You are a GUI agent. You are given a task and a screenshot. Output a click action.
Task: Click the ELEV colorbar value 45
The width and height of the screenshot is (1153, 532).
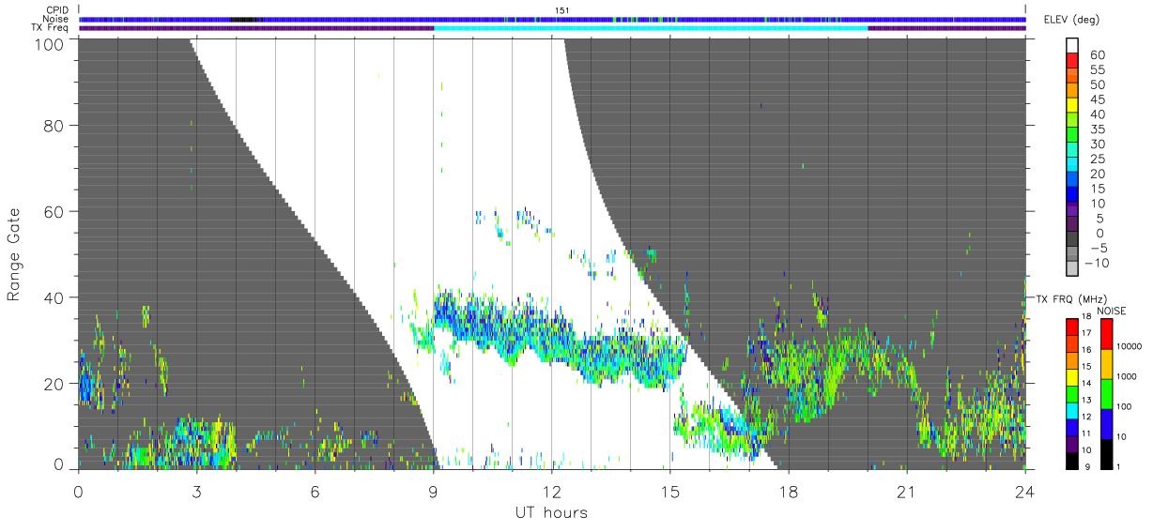tap(1097, 99)
